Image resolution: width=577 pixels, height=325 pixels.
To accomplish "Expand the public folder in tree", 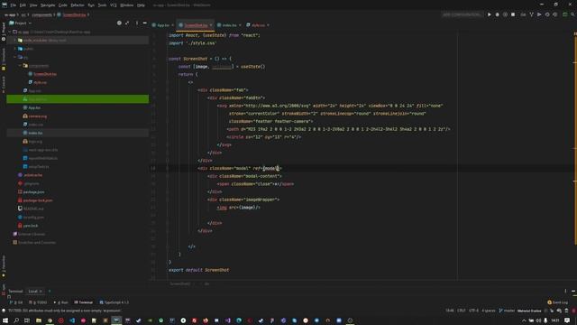I will point(14,49).
